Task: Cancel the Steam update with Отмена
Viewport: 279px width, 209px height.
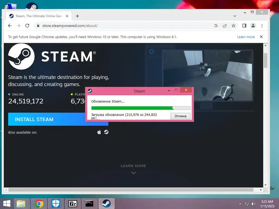Action: [180, 116]
